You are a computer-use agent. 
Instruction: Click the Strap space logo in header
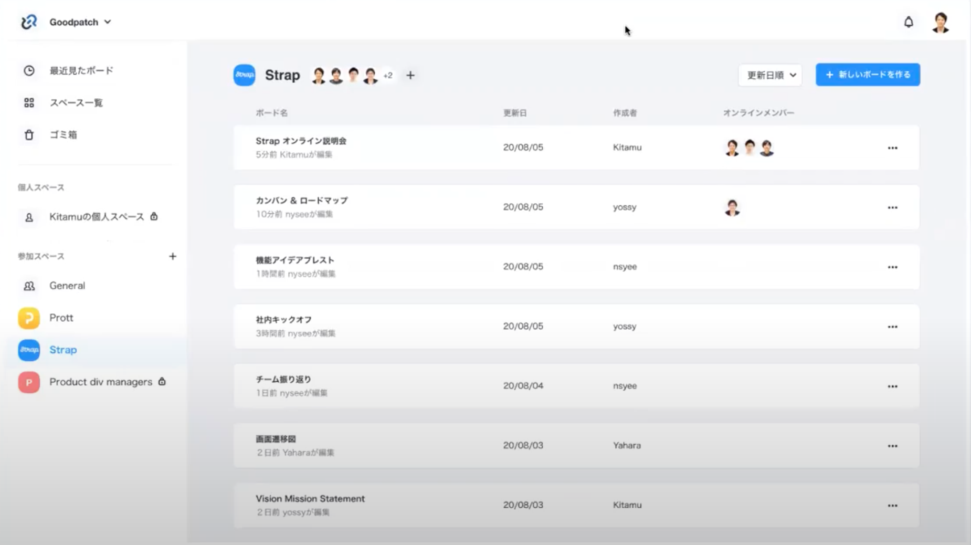click(x=244, y=75)
